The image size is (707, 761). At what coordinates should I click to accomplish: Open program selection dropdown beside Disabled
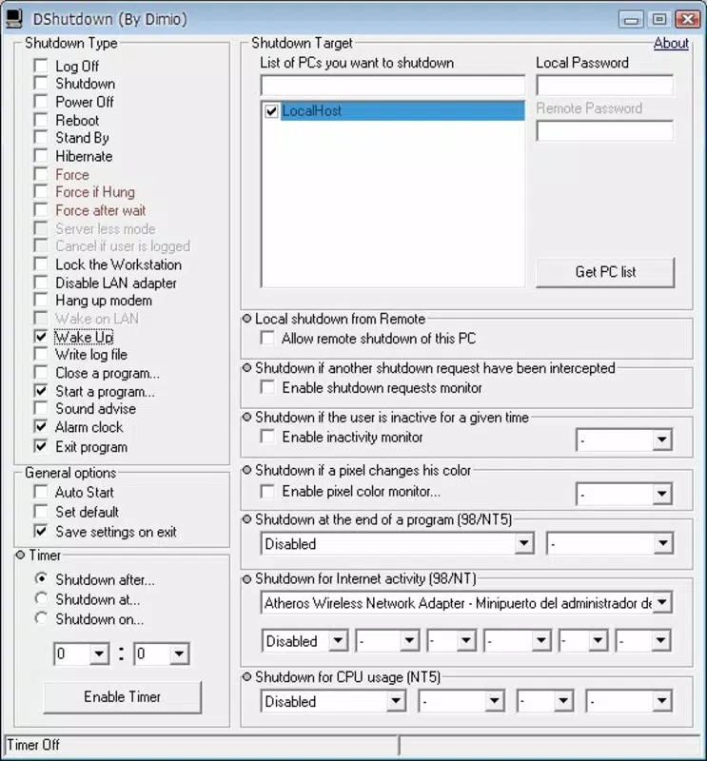663,543
